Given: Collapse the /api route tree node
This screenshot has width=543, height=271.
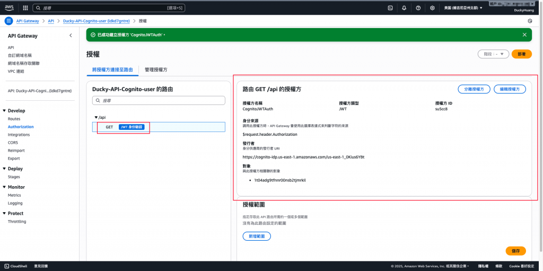Looking at the screenshot, I should (96, 118).
